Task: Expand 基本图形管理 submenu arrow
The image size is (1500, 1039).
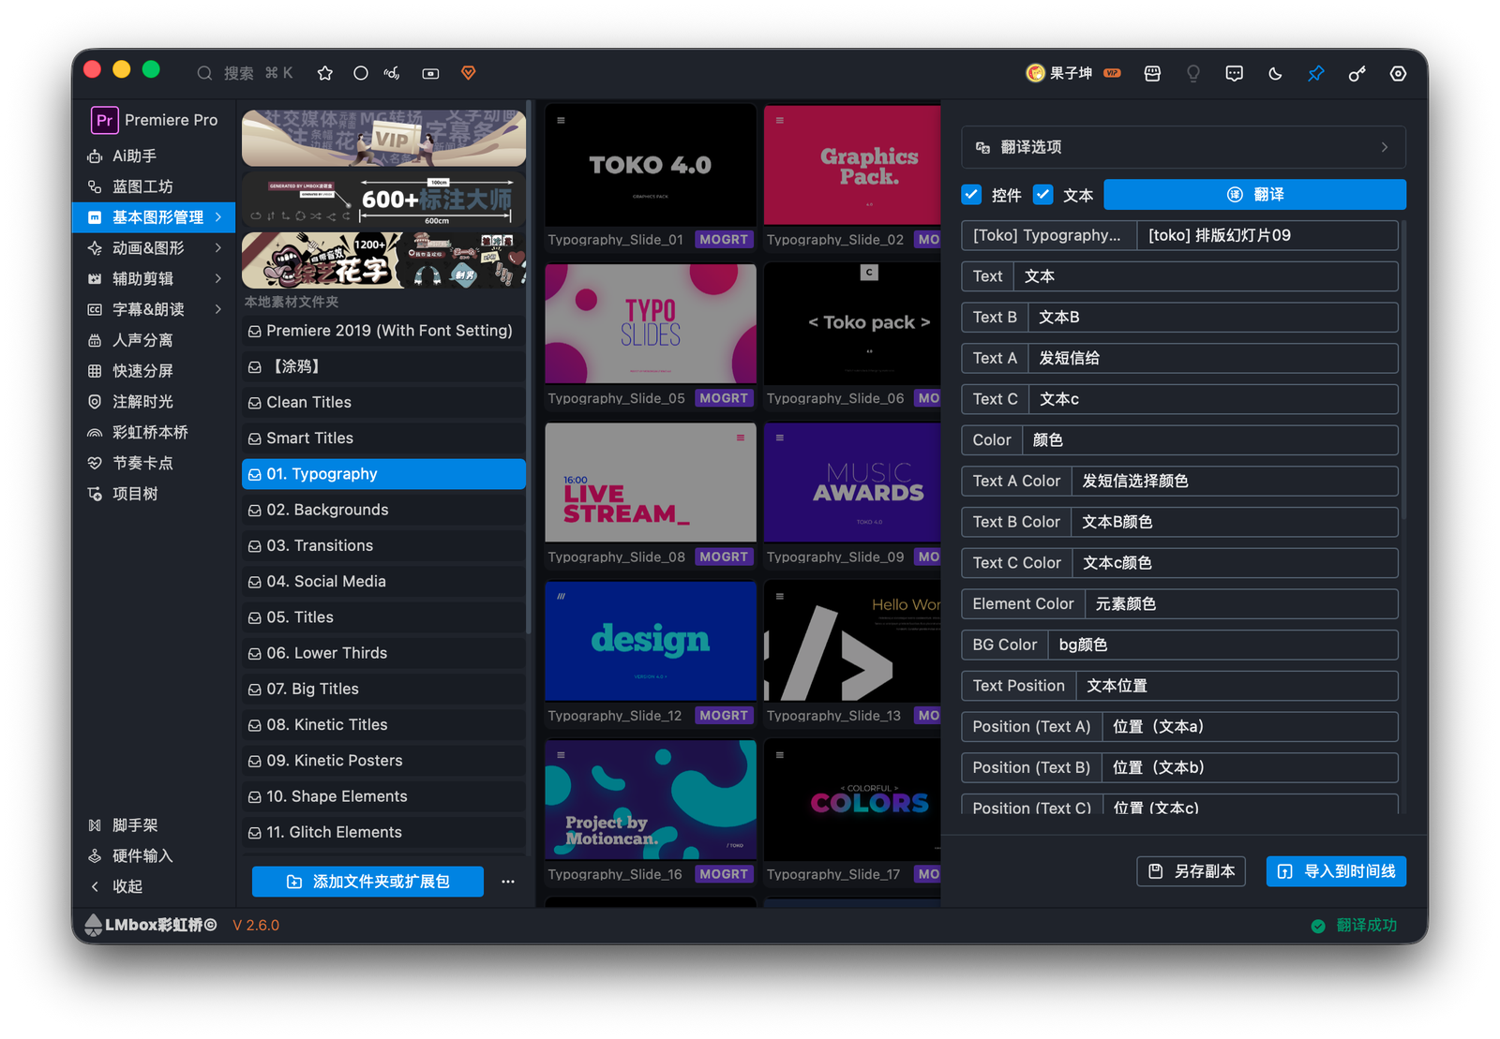Action: (218, 217)
